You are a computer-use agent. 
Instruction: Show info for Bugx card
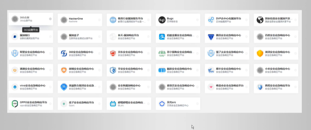pyautogui.click(x=197, y=20)
